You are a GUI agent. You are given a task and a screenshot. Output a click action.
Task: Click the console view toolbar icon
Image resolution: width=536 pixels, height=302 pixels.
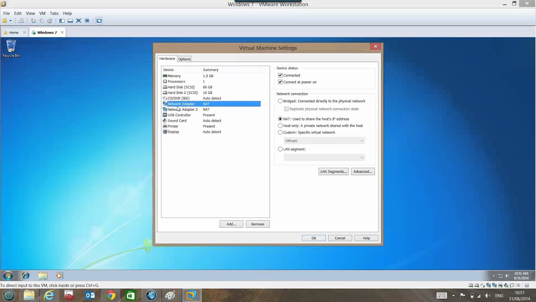[99, 21]
